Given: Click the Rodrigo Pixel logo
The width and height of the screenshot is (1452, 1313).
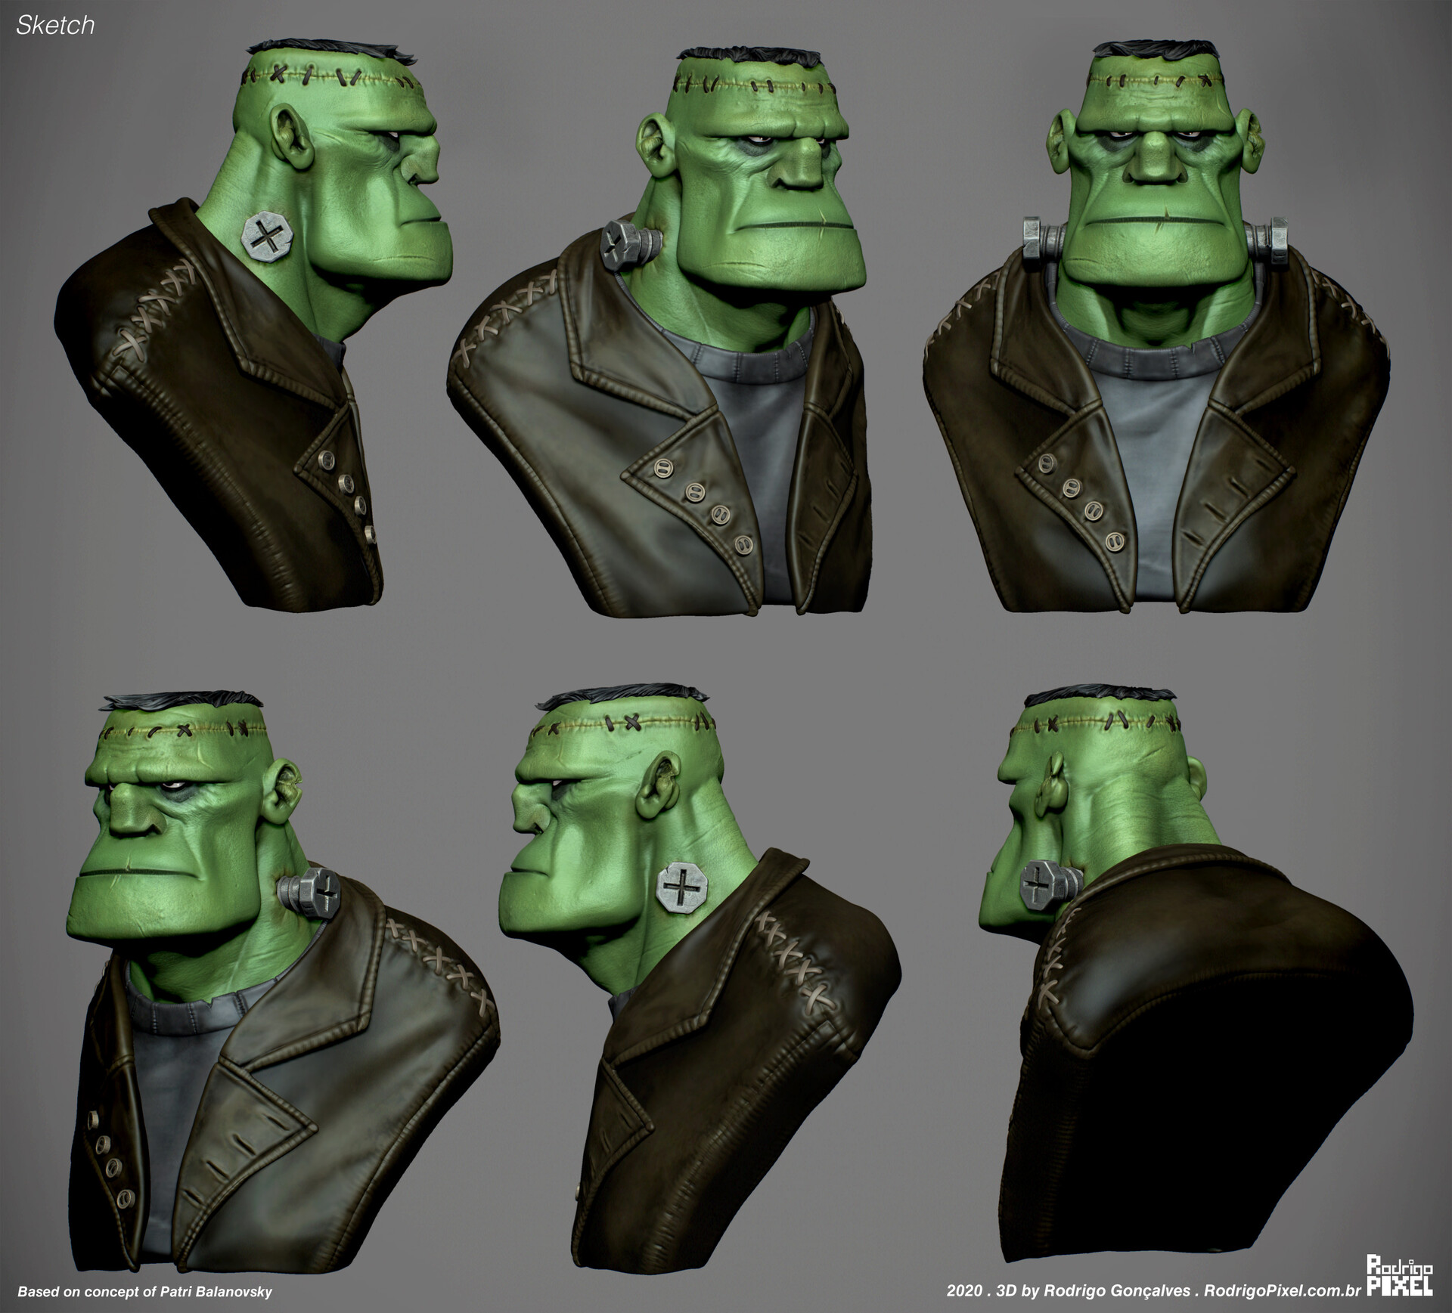Looking at the screenshot, I should click(1400, 1277).
